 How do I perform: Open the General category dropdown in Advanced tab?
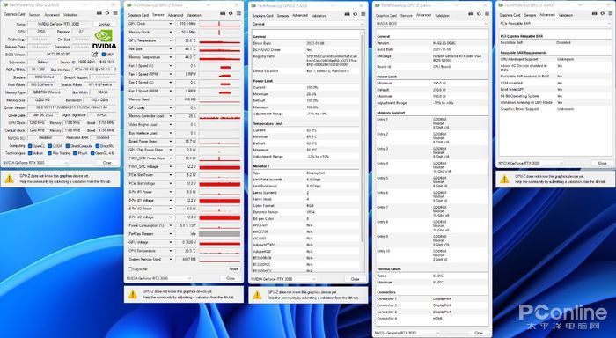[x=307, y=24]
